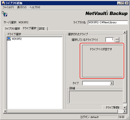Viewport: 130px width, 120px height.
Task: Switch to the 設定 tab
Action: click(x=43, y=29)
